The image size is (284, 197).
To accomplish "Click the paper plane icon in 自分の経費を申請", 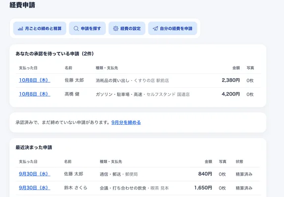I will click(x=155, y=28).
